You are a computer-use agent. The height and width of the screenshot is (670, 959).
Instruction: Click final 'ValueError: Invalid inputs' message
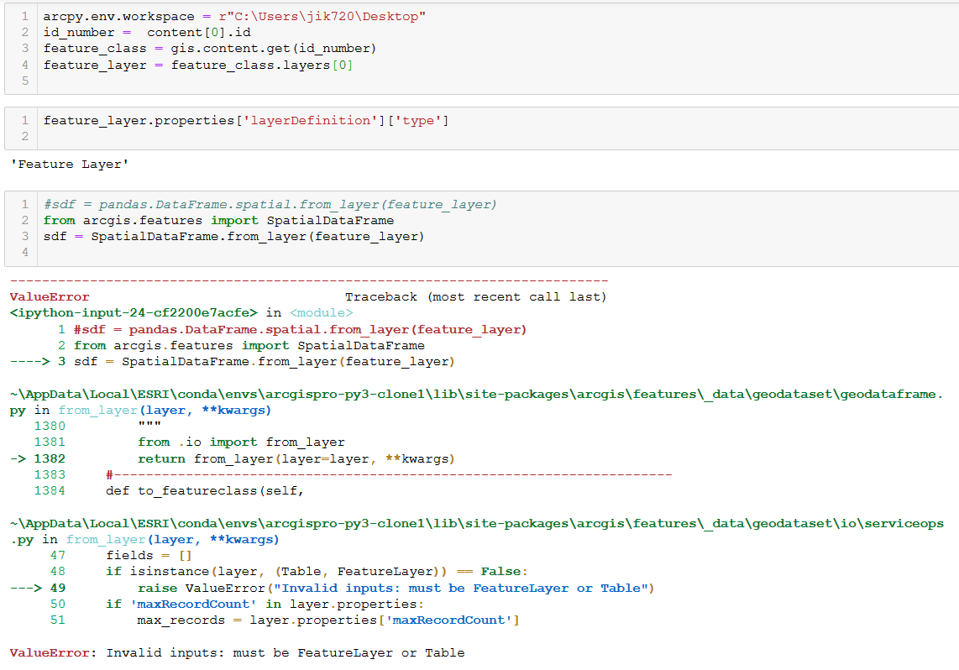(238, 653)
